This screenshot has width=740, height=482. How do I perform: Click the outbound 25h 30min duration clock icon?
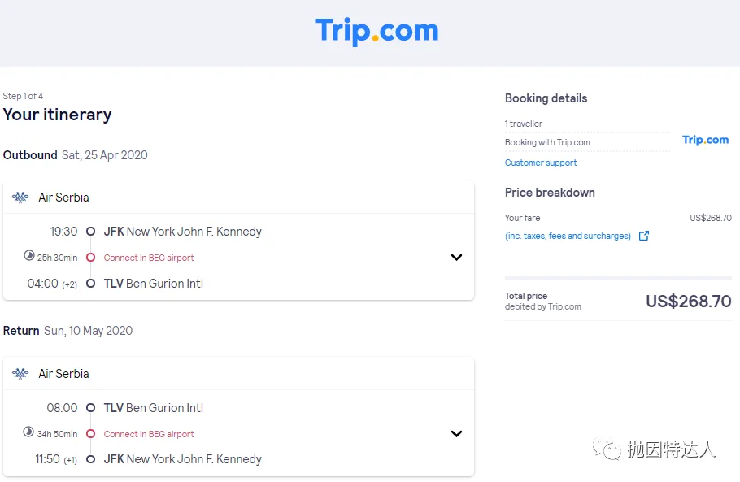click(28, 255)
